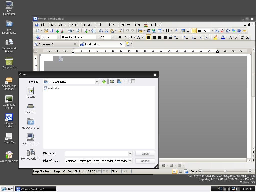Click the Start button

[x=7, y=189]
